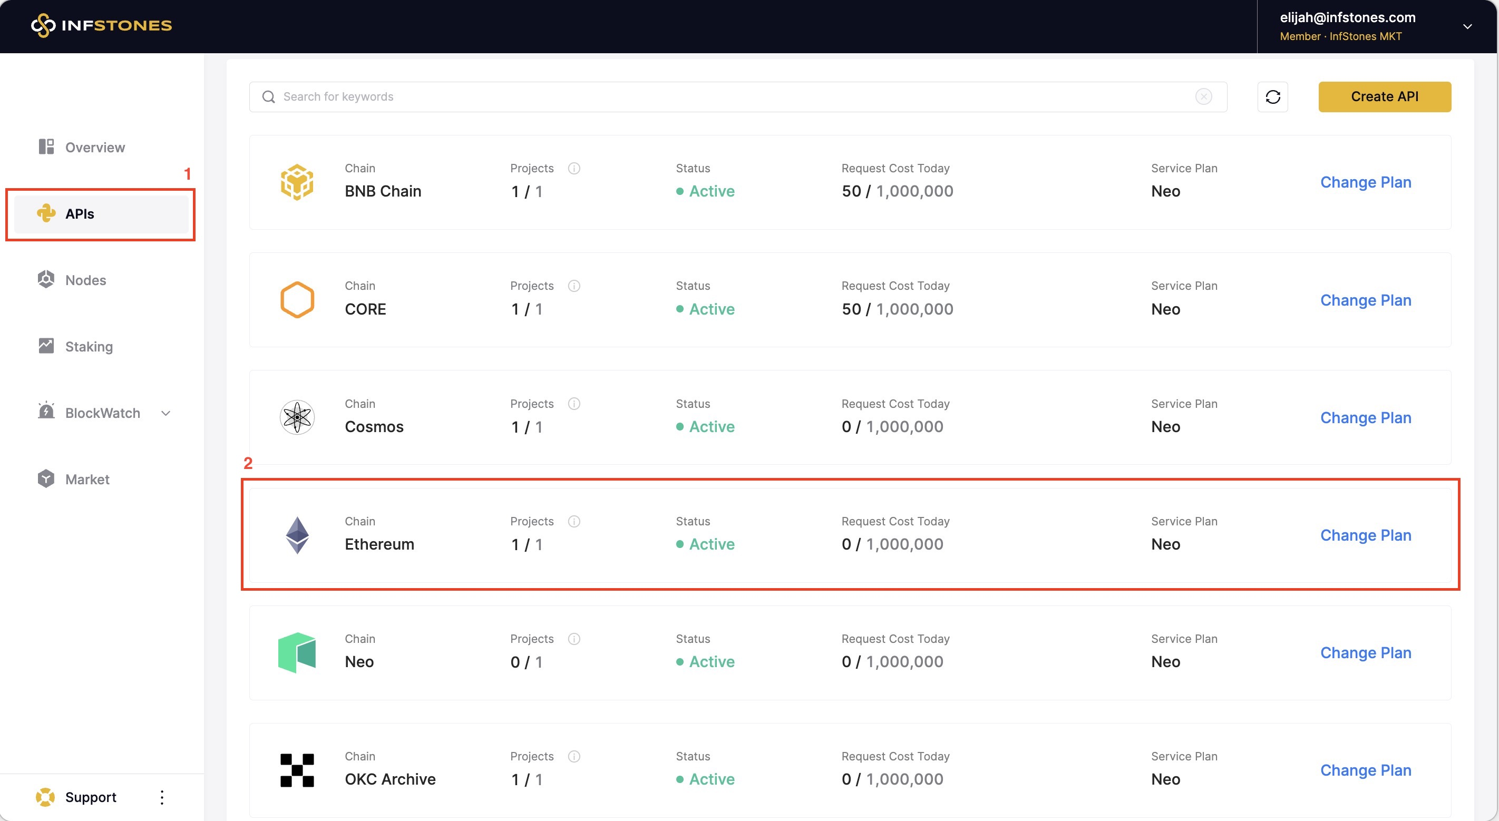This screenshot has height=821, width=1499.
Task: Go to the Staking page
Action: pyautogui.click(x=89, y=346)
